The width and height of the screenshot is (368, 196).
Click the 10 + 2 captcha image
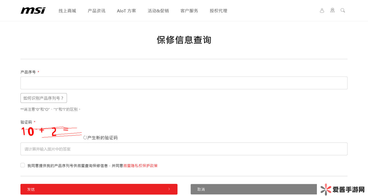click(x=51, y=132)
